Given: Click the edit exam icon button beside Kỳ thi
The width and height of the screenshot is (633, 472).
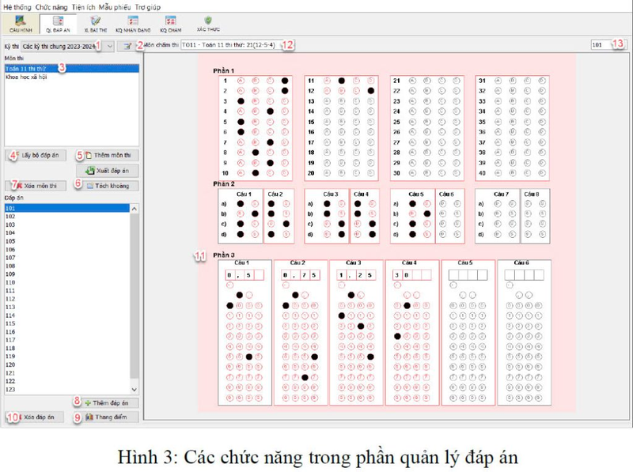Looking at the screenshot, I should [x=127, y=46].
